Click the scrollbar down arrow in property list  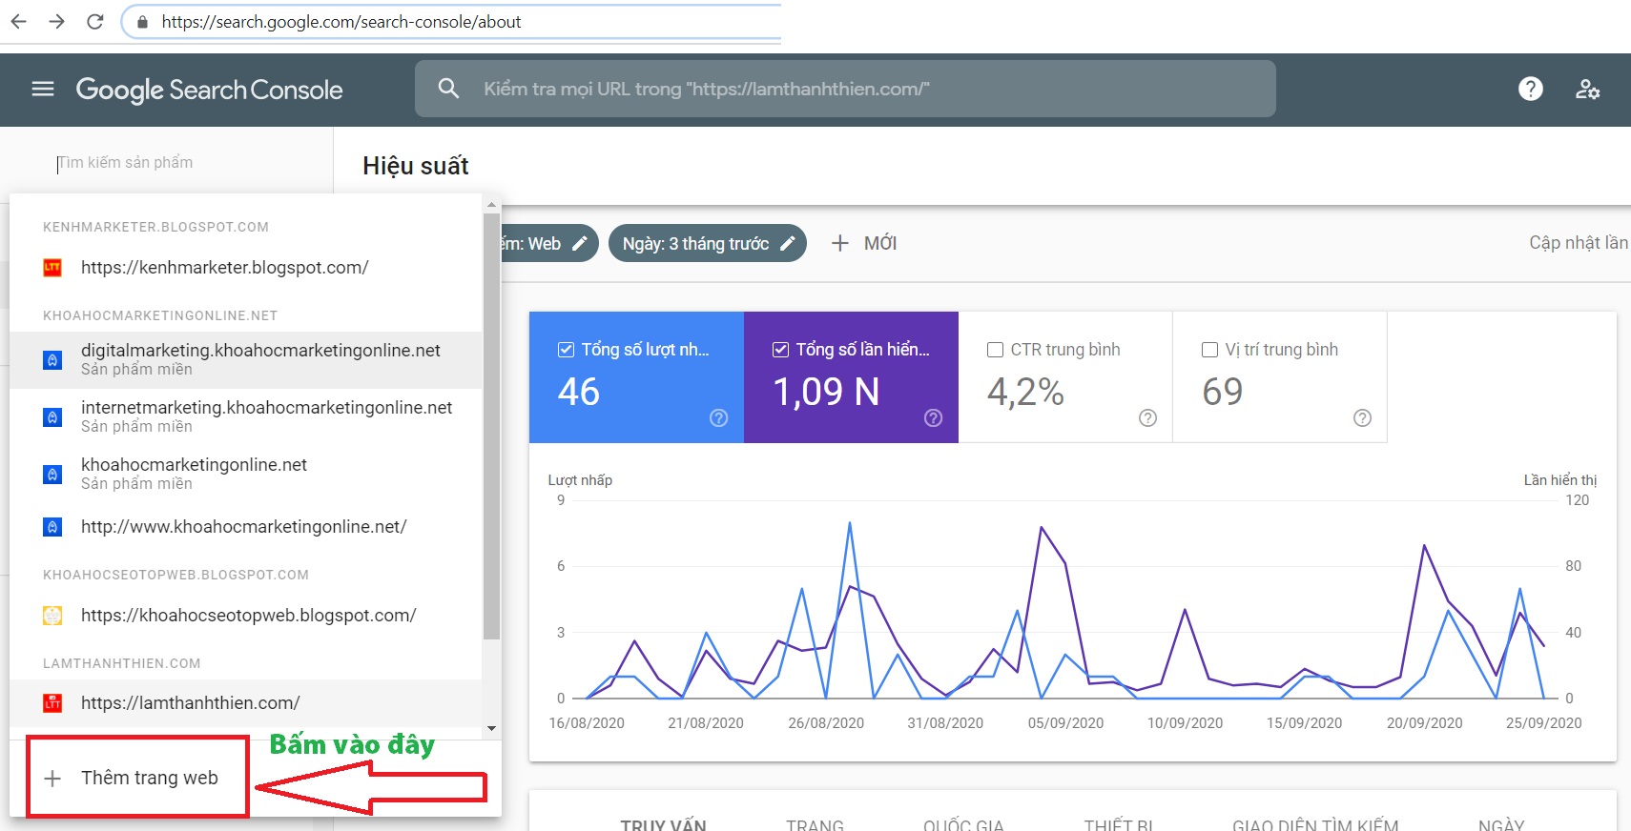pos(491,728)
